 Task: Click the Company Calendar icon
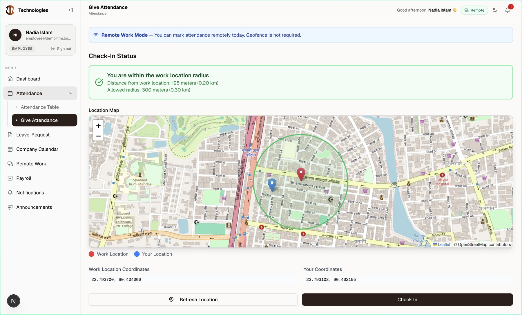10,149
